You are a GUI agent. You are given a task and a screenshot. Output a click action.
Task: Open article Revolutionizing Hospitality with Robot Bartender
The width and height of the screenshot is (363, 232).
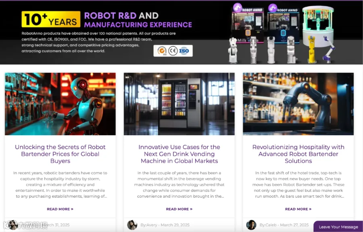tap(298, 154)
